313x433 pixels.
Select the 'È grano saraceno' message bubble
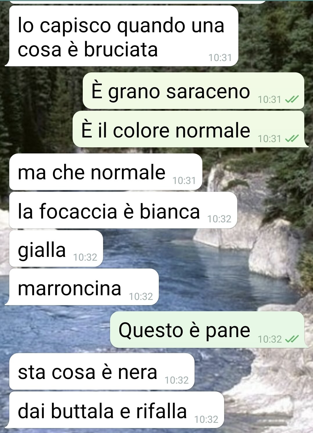point(194,91)
